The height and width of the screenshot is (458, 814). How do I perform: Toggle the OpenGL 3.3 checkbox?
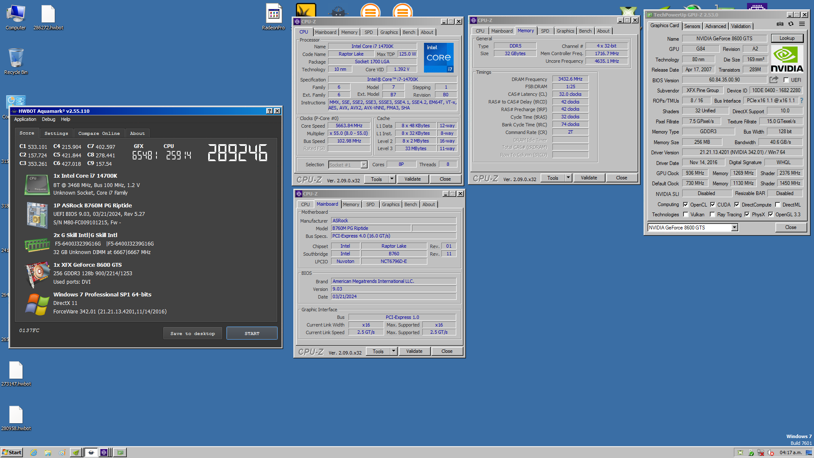coord(771,214)
